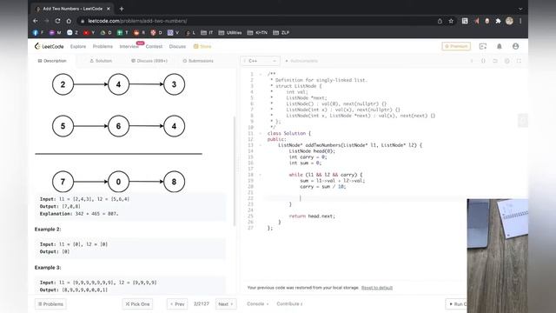
Task: Open the Contest nav item
Action: pos(154,46)
